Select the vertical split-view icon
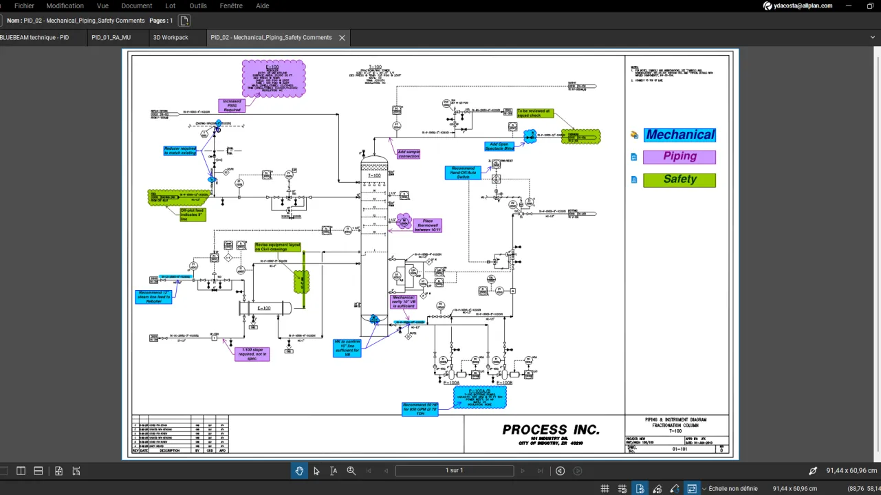Screen dimensions: 881x495 click(21, 470)
